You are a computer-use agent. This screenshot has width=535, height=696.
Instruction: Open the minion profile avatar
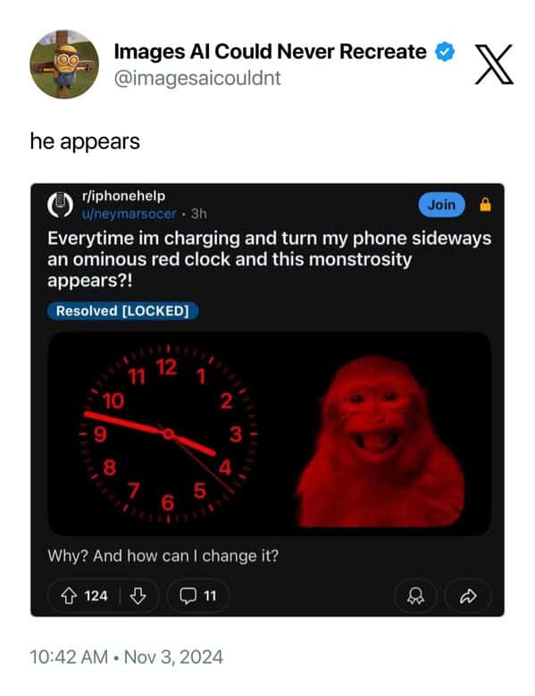[64, 64]
